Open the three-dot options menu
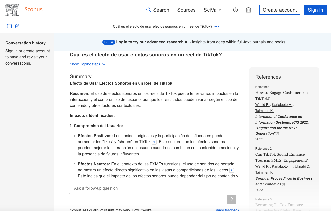331x211 pixels. coord(217,26)
